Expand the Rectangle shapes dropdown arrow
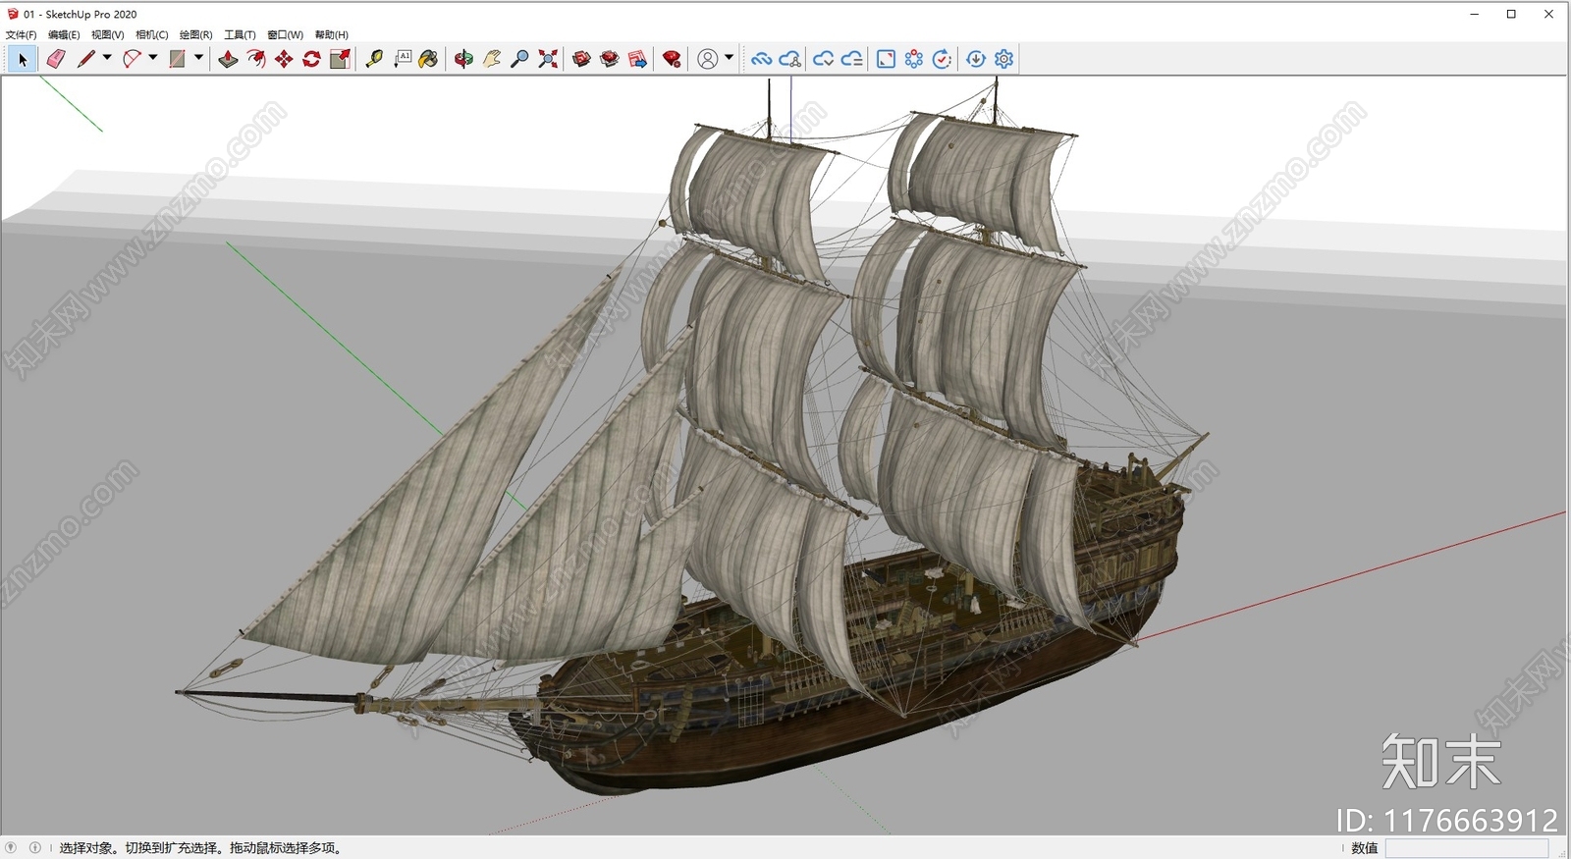This screenshot has width=1571, height=859. click(x=198, y=58)
